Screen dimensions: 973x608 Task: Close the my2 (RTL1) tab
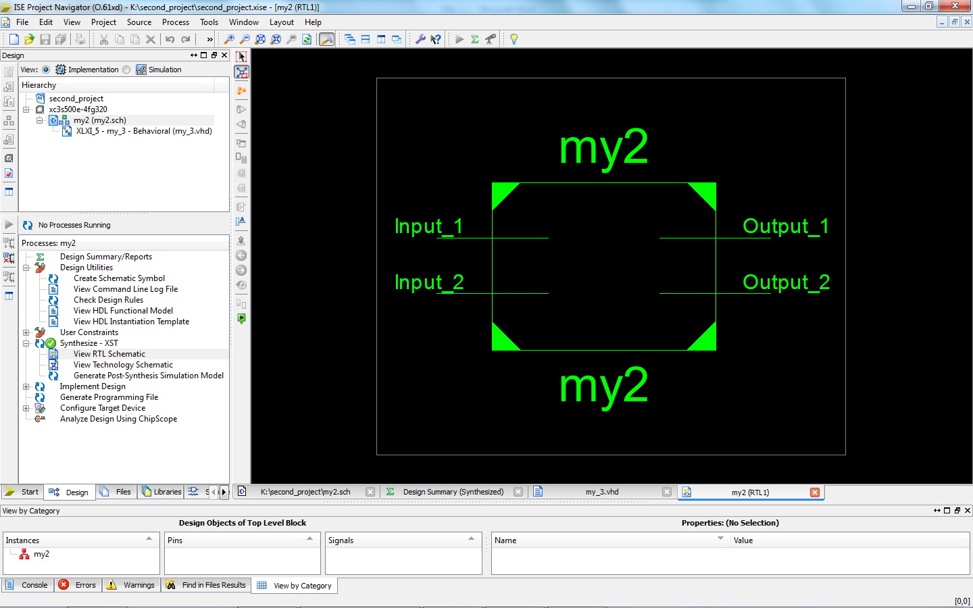tap(815, 492)
